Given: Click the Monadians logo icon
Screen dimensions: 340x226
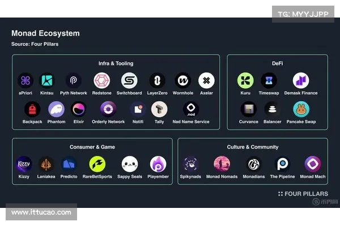Looking at the screenshot, I should coord(254,164).
